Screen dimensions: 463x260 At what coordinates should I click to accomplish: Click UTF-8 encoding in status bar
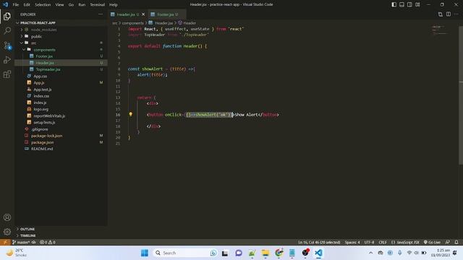tap(369, 242)
